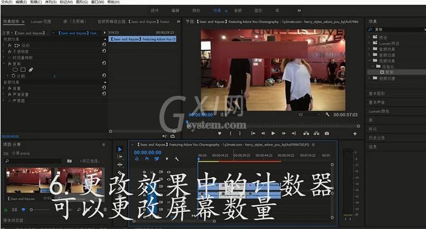Expand the Lumetri 预设 folder in Effects

(x=369, y=43)
